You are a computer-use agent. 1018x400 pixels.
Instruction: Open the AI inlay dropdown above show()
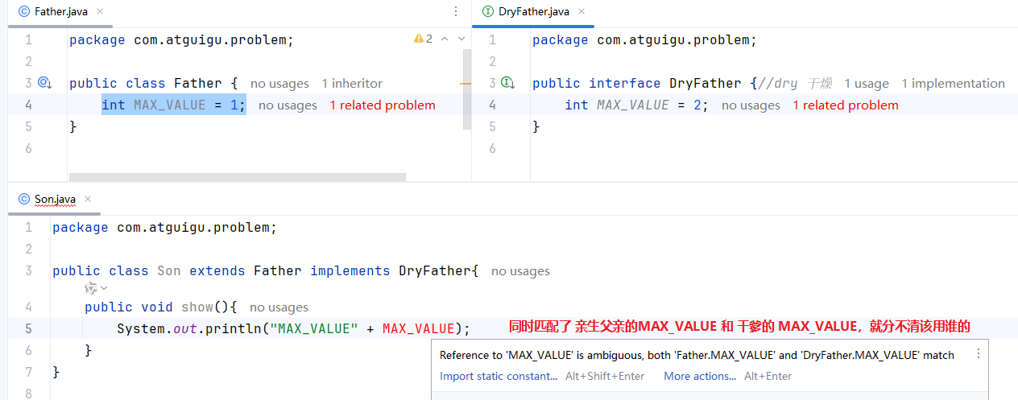(x=96, y=287)
